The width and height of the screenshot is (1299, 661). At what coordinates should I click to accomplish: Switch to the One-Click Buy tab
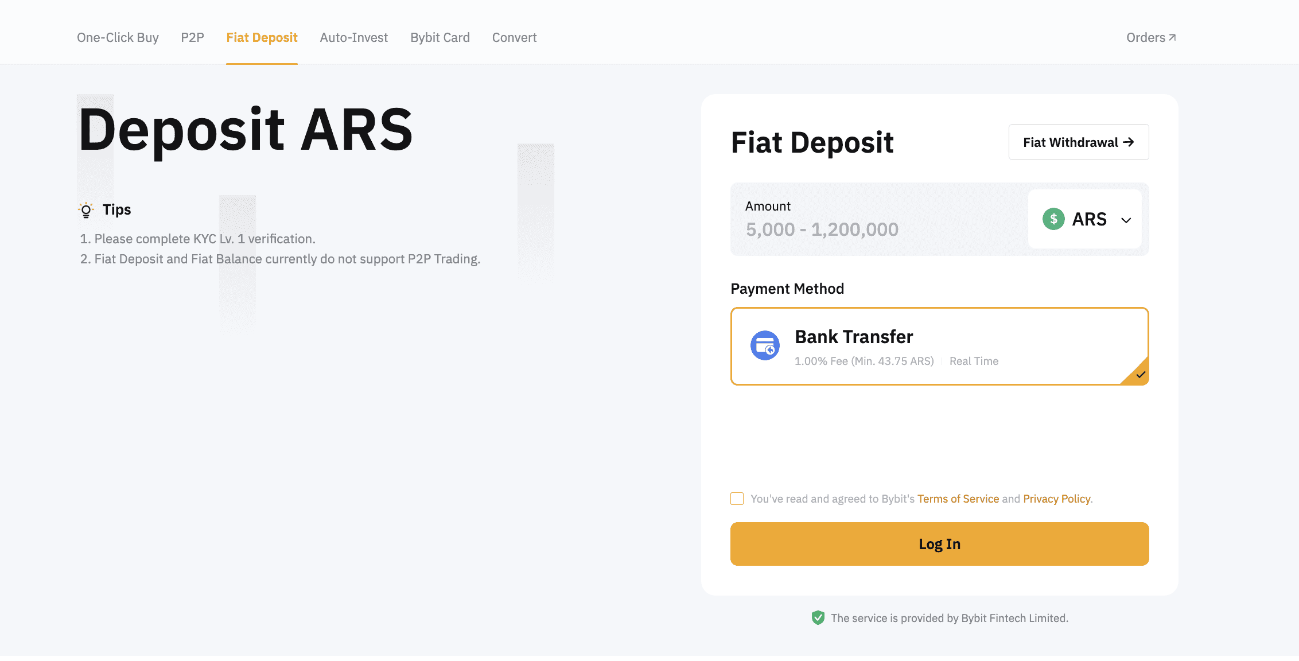tap(118, 37)
